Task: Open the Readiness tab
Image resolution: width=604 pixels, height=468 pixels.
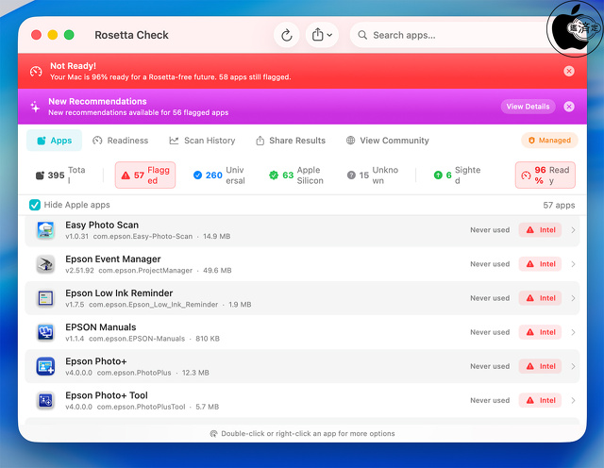Action: (x=121, y=141)
